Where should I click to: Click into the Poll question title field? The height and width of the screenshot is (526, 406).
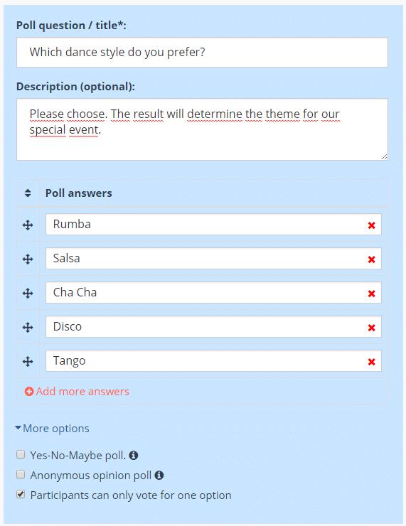[x=202, y=52]
